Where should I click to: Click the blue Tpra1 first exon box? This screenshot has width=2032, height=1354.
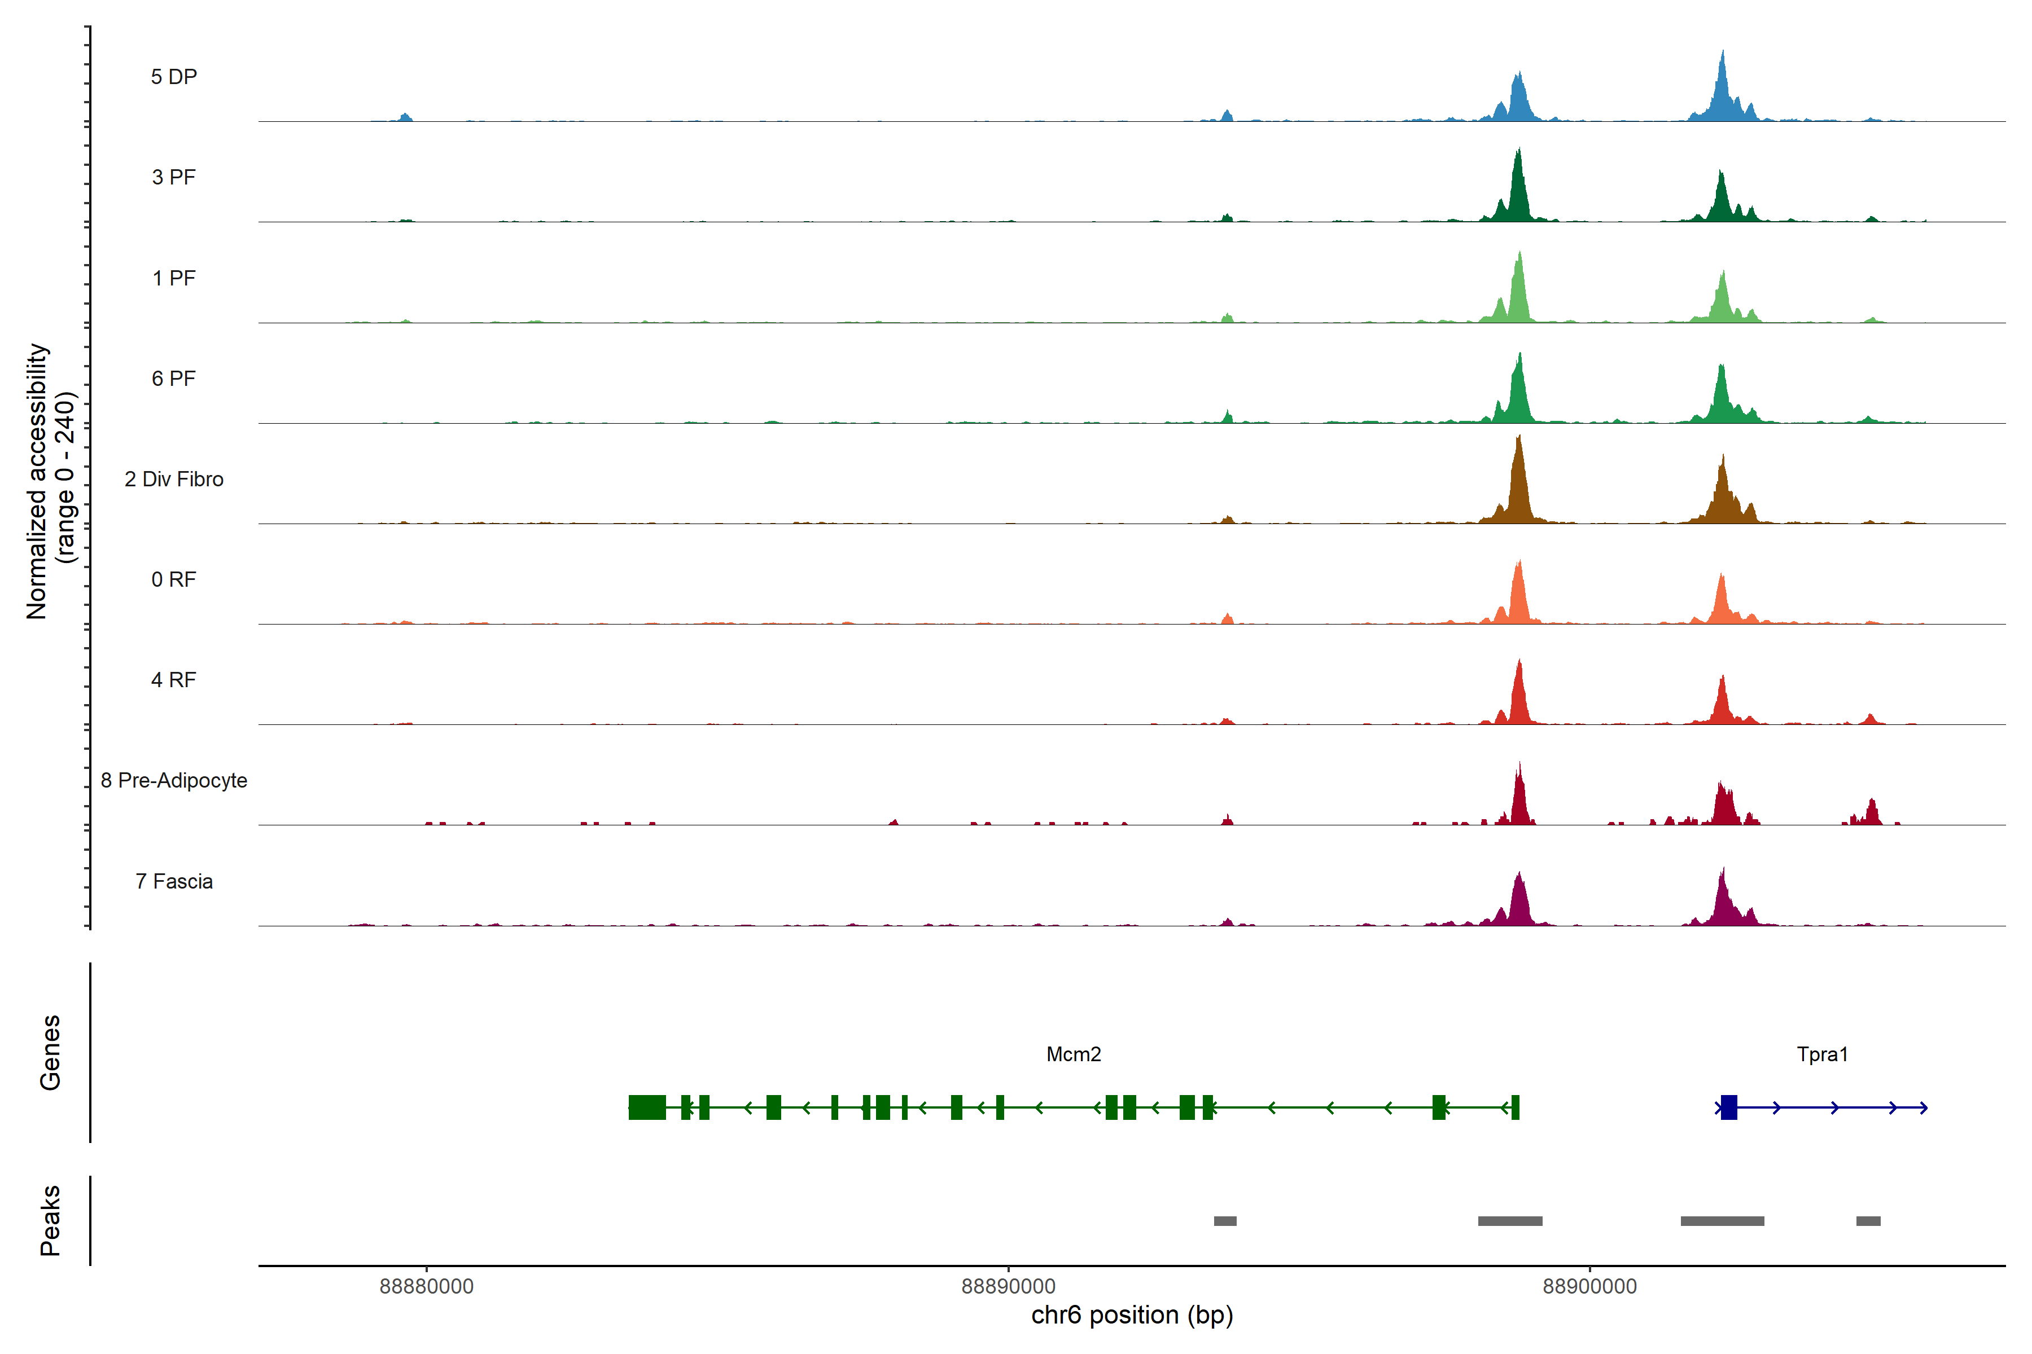(x=1729, y=1107)
